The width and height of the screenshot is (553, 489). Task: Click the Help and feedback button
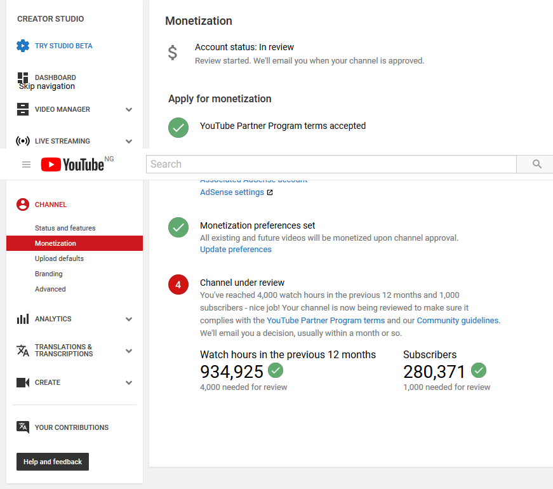click(53, 462)
